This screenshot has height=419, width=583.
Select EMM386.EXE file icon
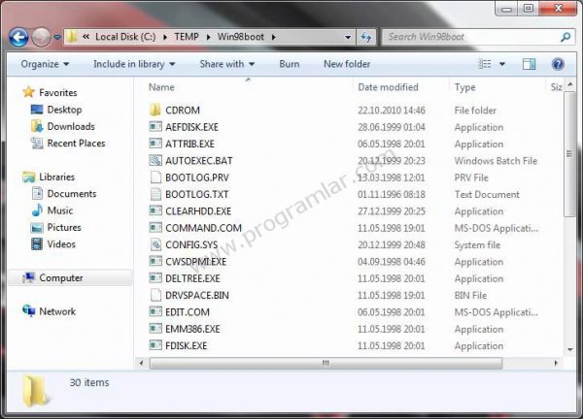point(155,329)
